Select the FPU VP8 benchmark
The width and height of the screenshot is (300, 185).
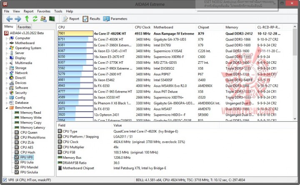[24, 157]
